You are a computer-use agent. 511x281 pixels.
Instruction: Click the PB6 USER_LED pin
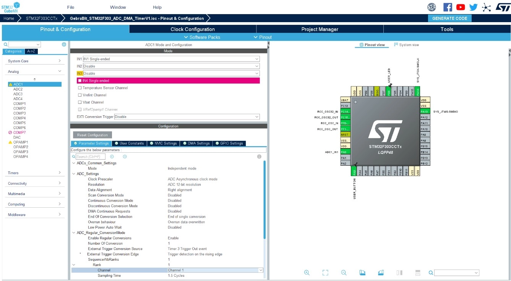point(389,91)
